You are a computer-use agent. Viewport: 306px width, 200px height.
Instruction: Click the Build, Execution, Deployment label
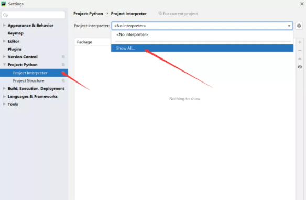(x=36, y=88)
